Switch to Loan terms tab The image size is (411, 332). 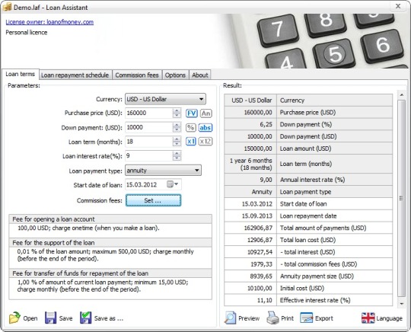point(21,74)
